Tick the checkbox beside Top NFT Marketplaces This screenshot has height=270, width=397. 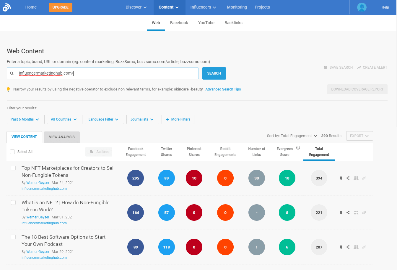(13, 168)
